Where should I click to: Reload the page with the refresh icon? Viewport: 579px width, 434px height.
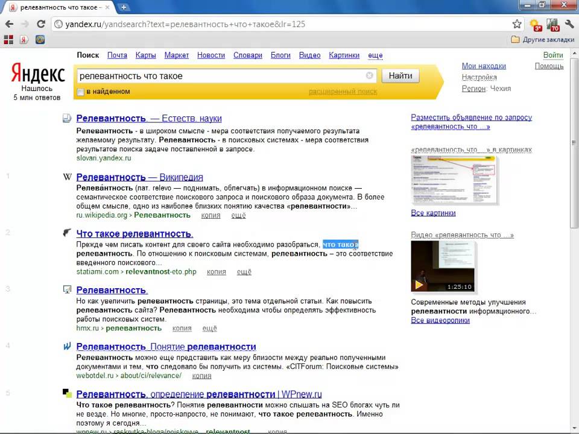[x=41, y=24]
